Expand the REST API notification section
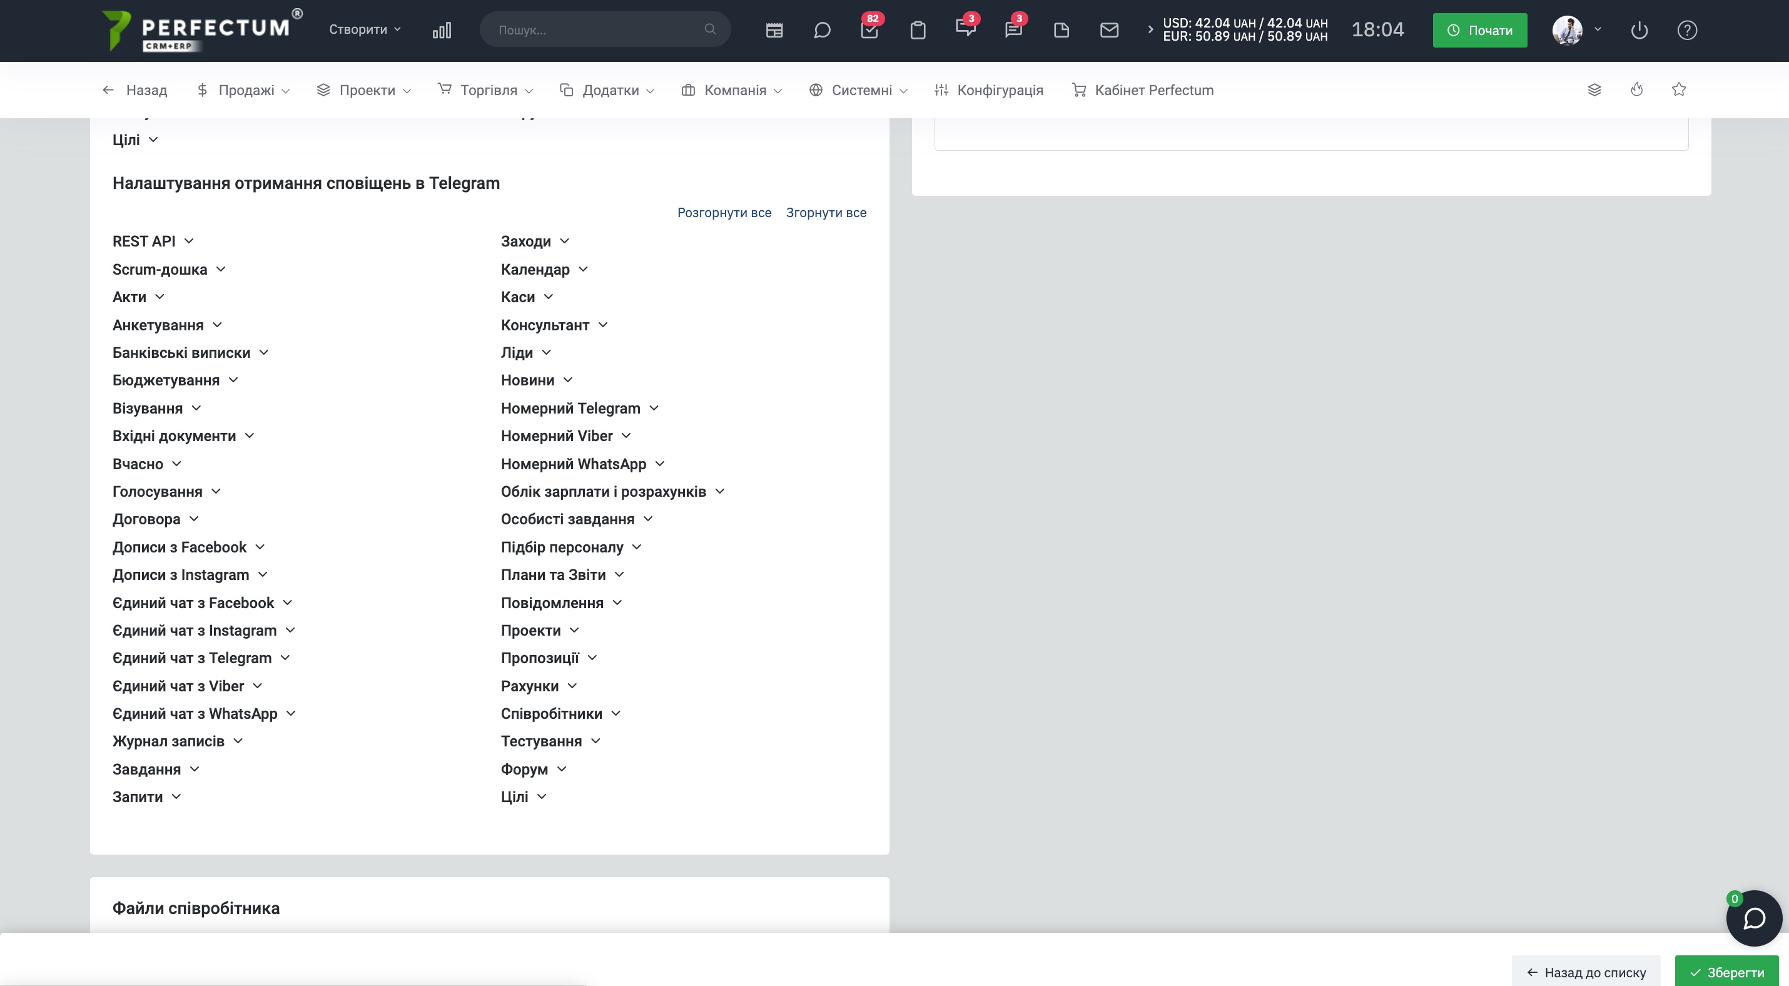This screenshot has width=1789, height=986. (x=153, y=241)
